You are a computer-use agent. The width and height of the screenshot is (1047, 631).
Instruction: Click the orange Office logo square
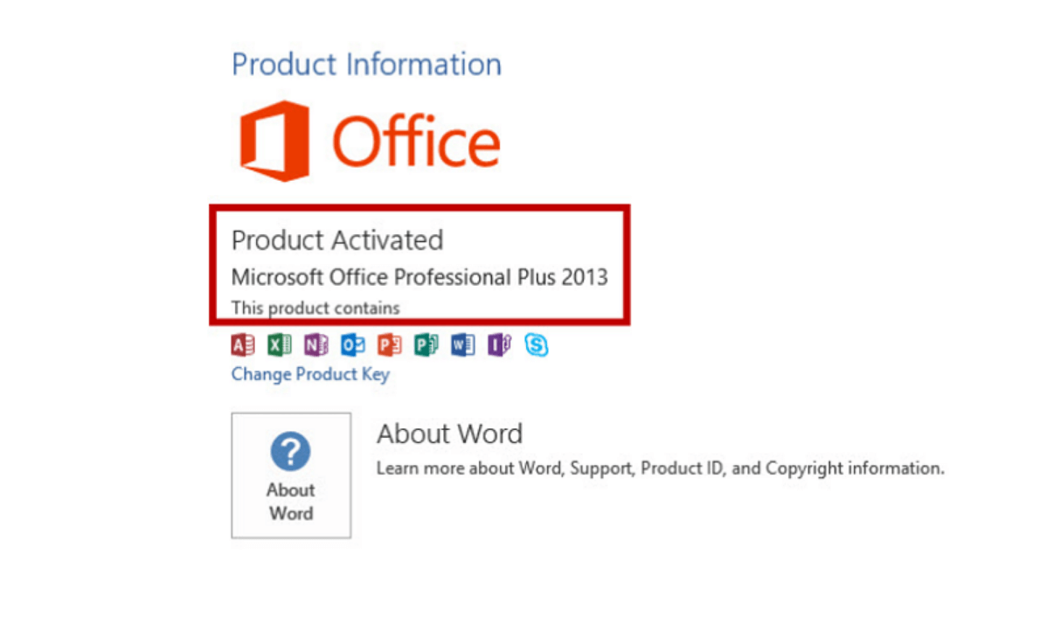(274, 141)
